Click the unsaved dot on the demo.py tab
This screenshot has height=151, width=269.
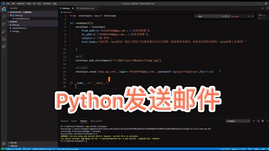pos(73,8)
